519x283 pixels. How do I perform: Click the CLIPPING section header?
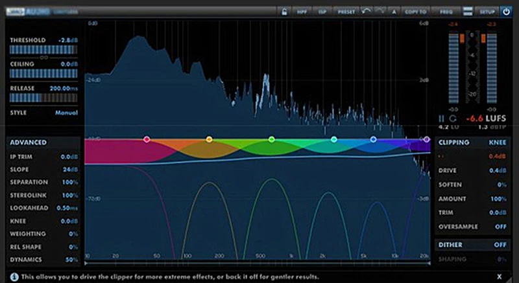[x=453, y=142]
